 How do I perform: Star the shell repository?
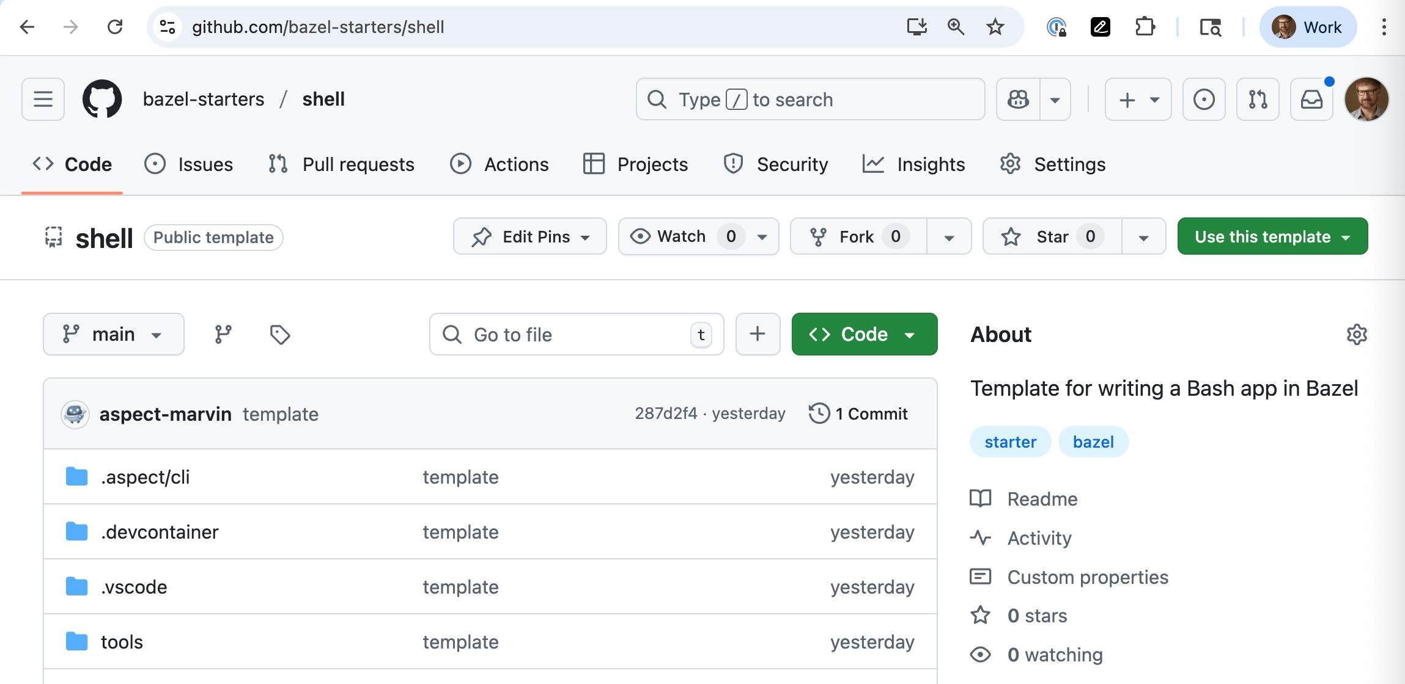pyautogui.click(x=1052, y=236)
